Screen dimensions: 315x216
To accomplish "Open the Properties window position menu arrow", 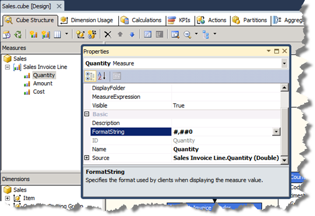I will [268, 51].
